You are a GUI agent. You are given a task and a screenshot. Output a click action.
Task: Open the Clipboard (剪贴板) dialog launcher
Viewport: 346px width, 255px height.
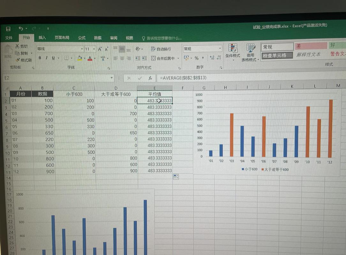point(33,68)
